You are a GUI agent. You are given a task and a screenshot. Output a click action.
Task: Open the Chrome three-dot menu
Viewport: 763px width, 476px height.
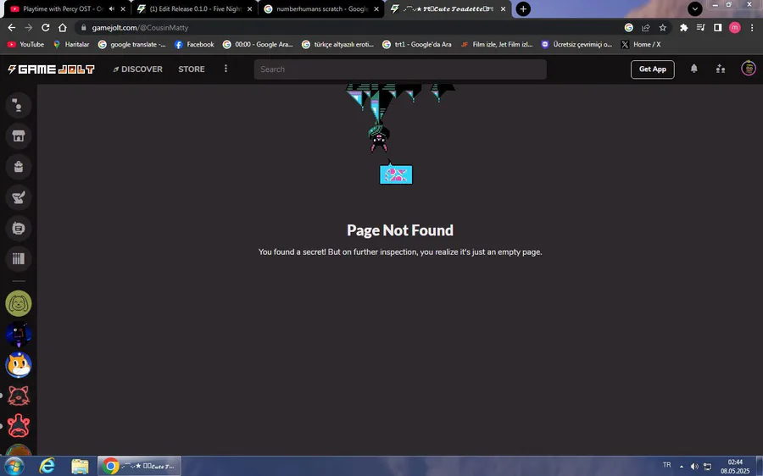752,28
